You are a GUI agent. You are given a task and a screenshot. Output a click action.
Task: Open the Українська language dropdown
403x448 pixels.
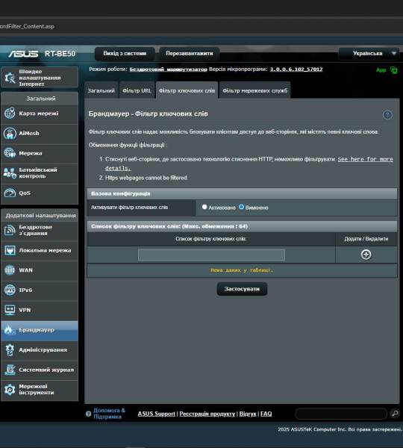(x=369, y=54)
